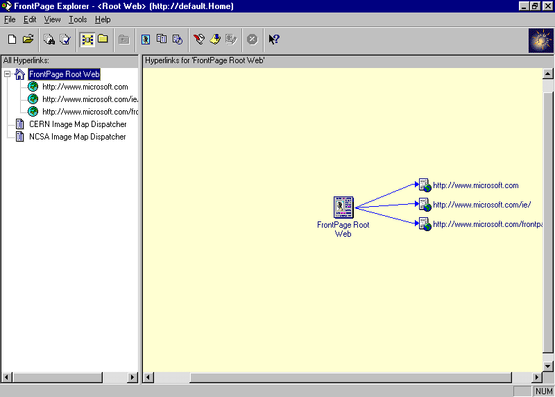The image size is (555, 397).
Task: Open the Help menu
Action: point(103,19)
